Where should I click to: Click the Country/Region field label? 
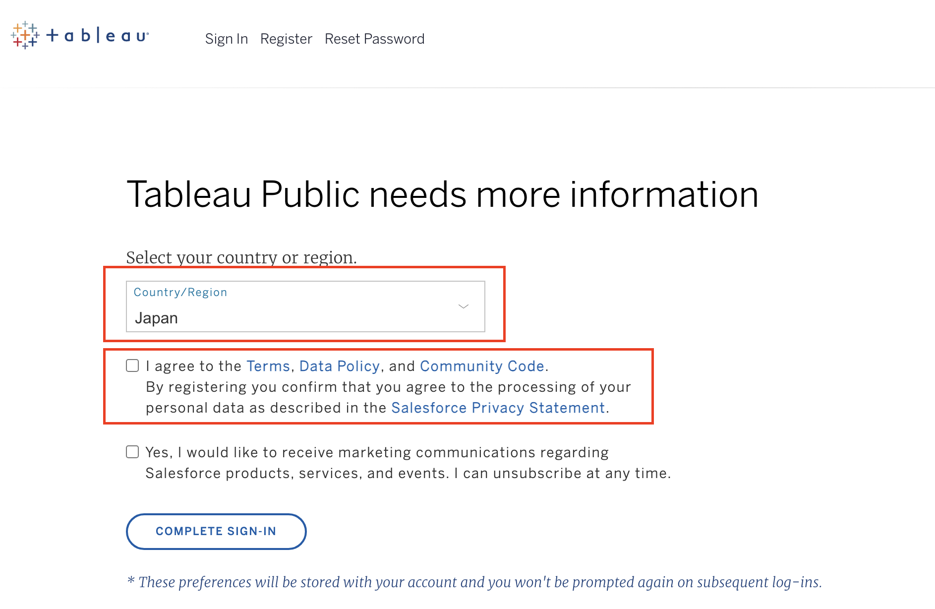180,292
